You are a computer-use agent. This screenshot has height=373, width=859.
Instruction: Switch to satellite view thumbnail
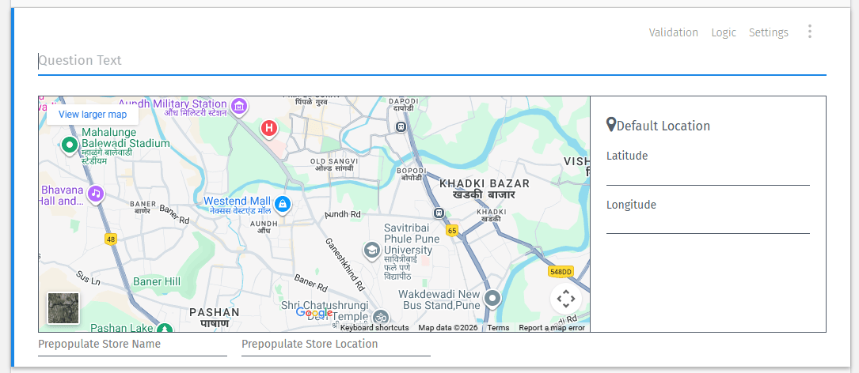[x=63, y=308]
